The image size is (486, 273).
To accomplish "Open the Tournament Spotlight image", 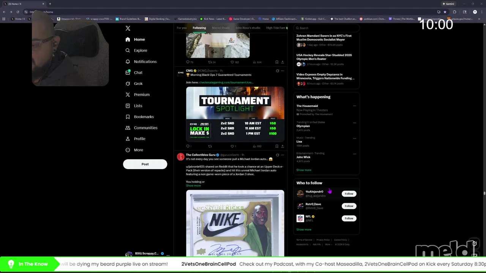I will (x=235, y=114).
